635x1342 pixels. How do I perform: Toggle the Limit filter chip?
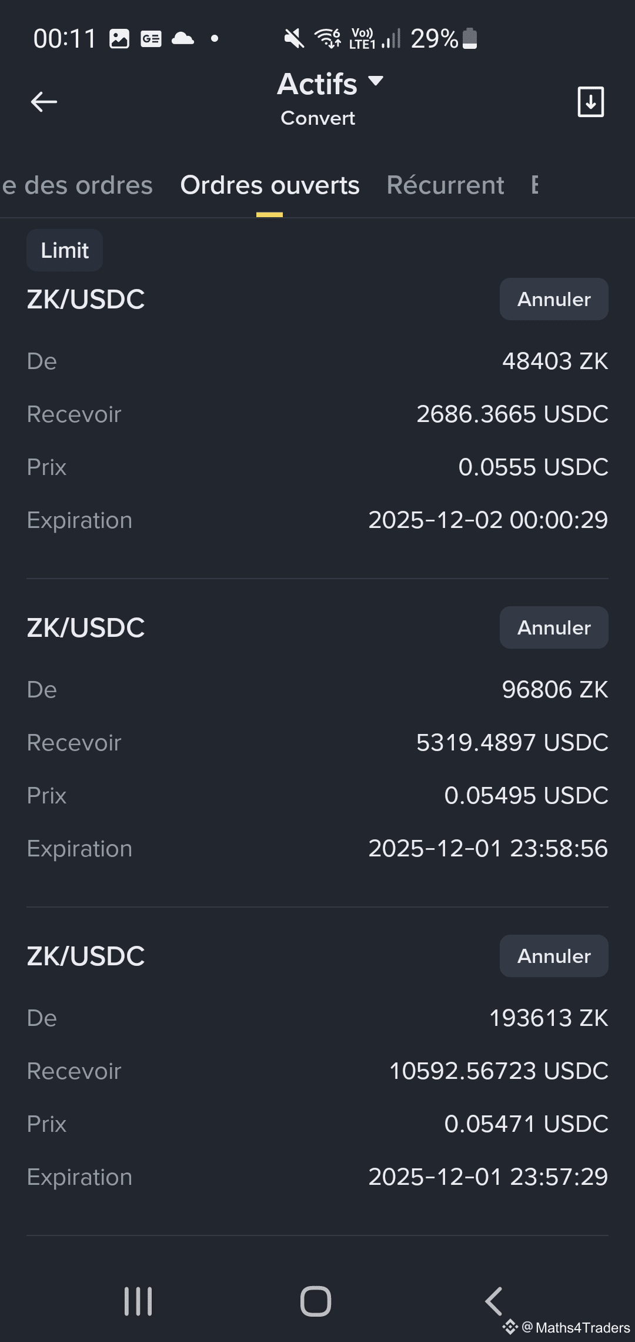click(65, 250)
